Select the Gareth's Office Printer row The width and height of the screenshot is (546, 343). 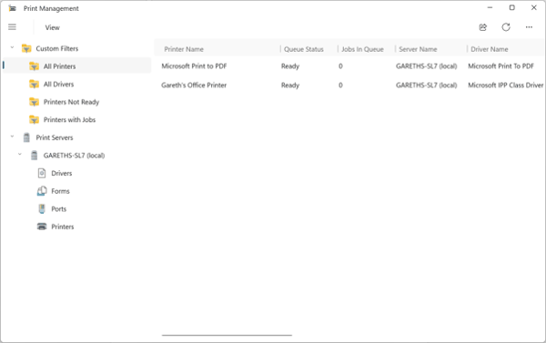click(350, 85)
